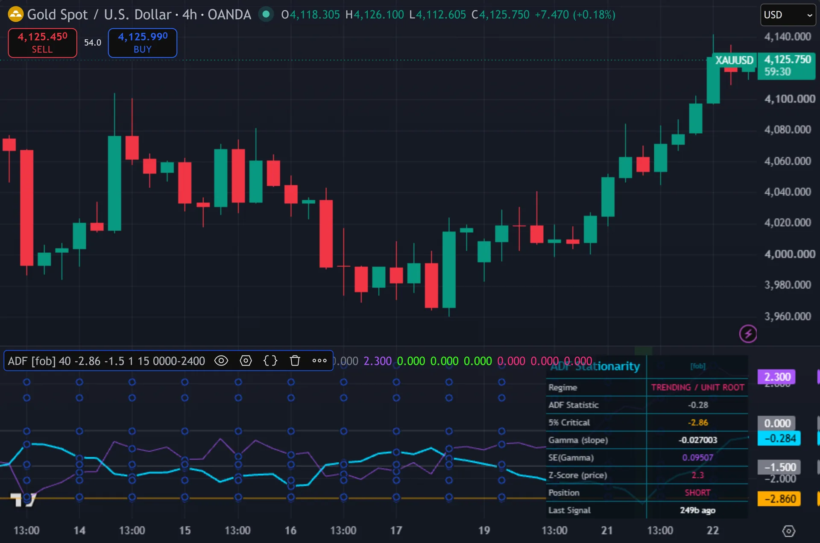
Task: Click the -0.284 cyan scale label
Action: (779, 438)
